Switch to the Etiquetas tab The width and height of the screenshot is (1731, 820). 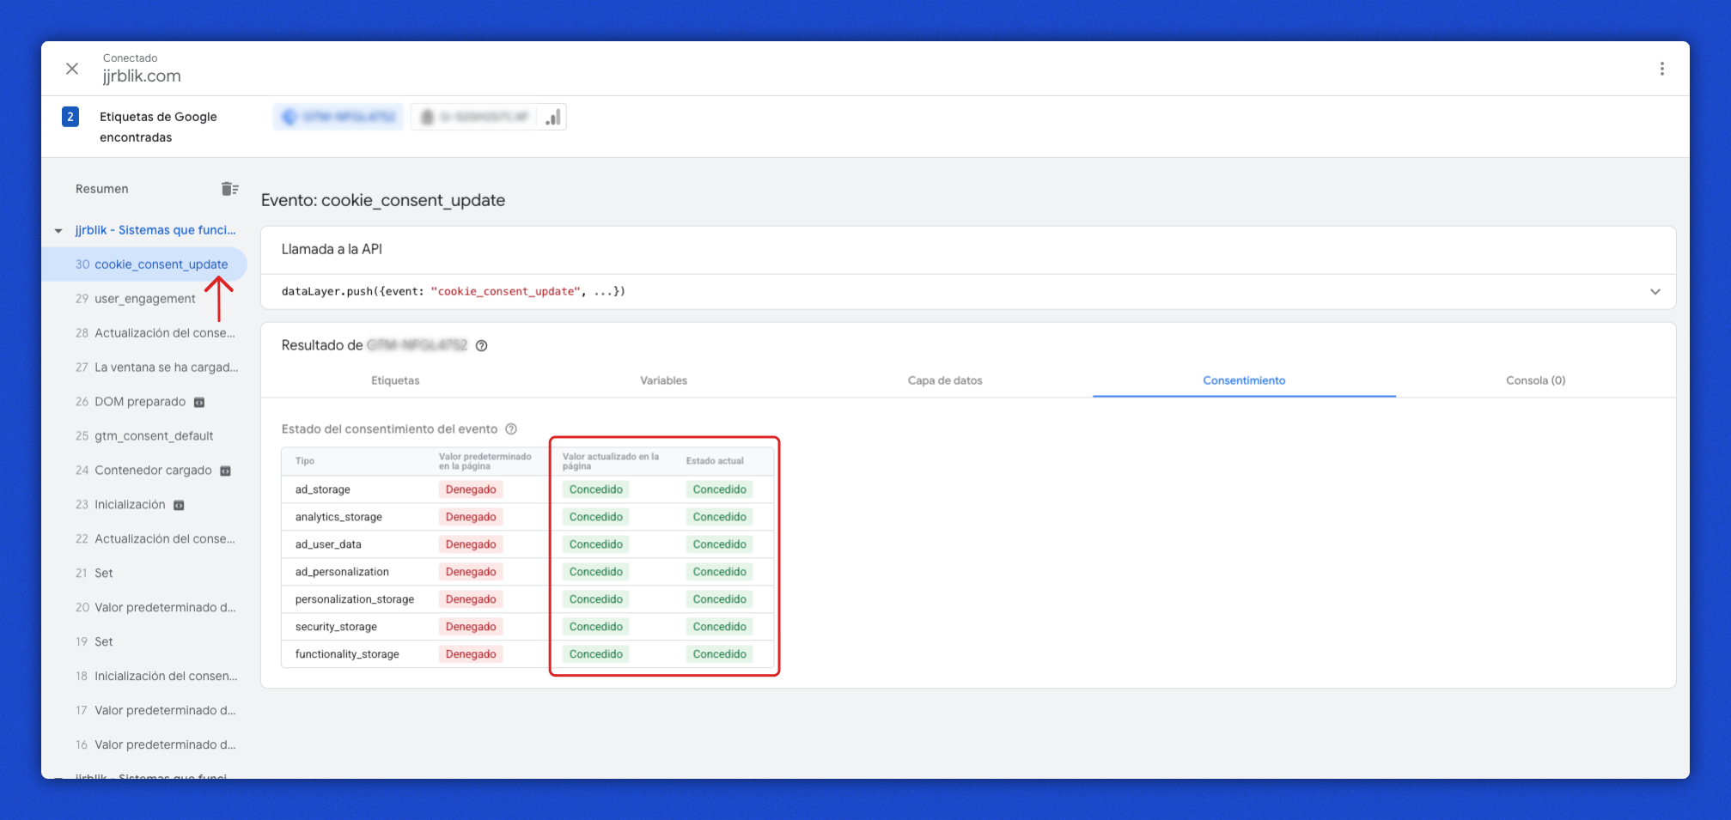395,380
